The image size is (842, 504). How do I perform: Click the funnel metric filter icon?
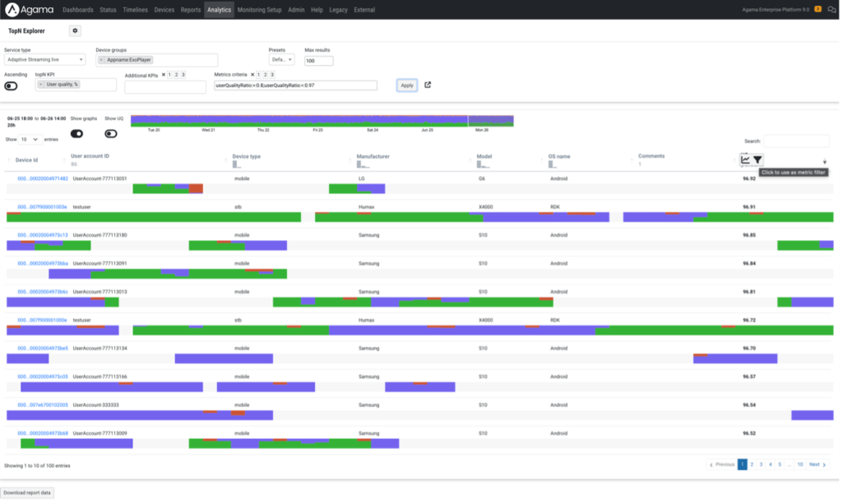click(757, 160)
